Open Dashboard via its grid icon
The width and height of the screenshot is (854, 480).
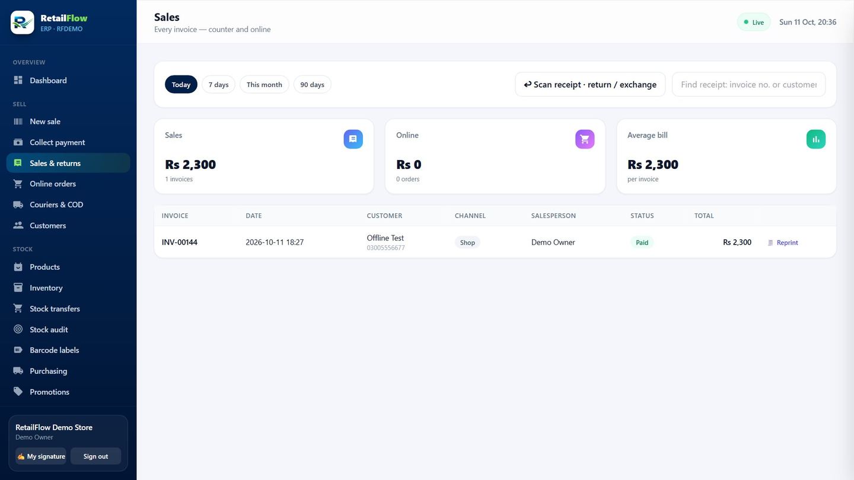(18, 80)
